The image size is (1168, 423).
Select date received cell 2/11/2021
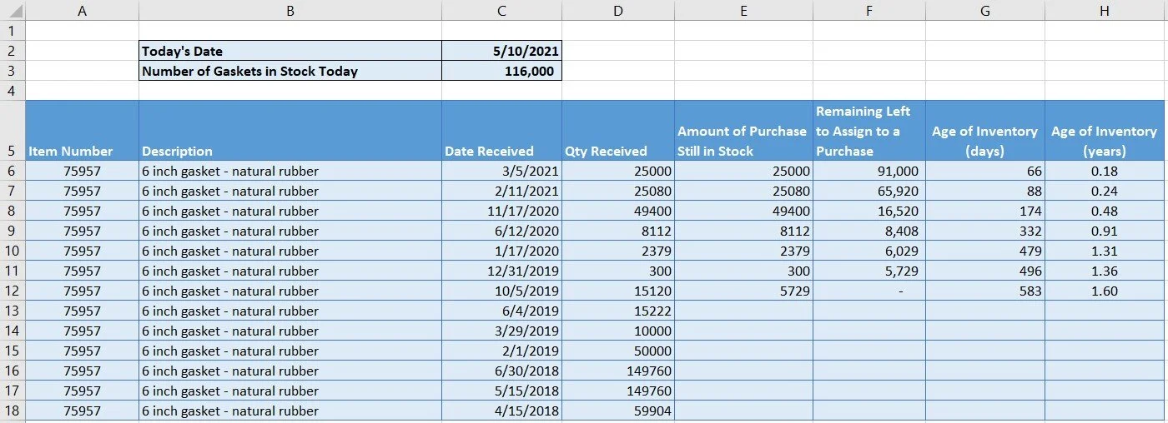[x=501, y=192]
